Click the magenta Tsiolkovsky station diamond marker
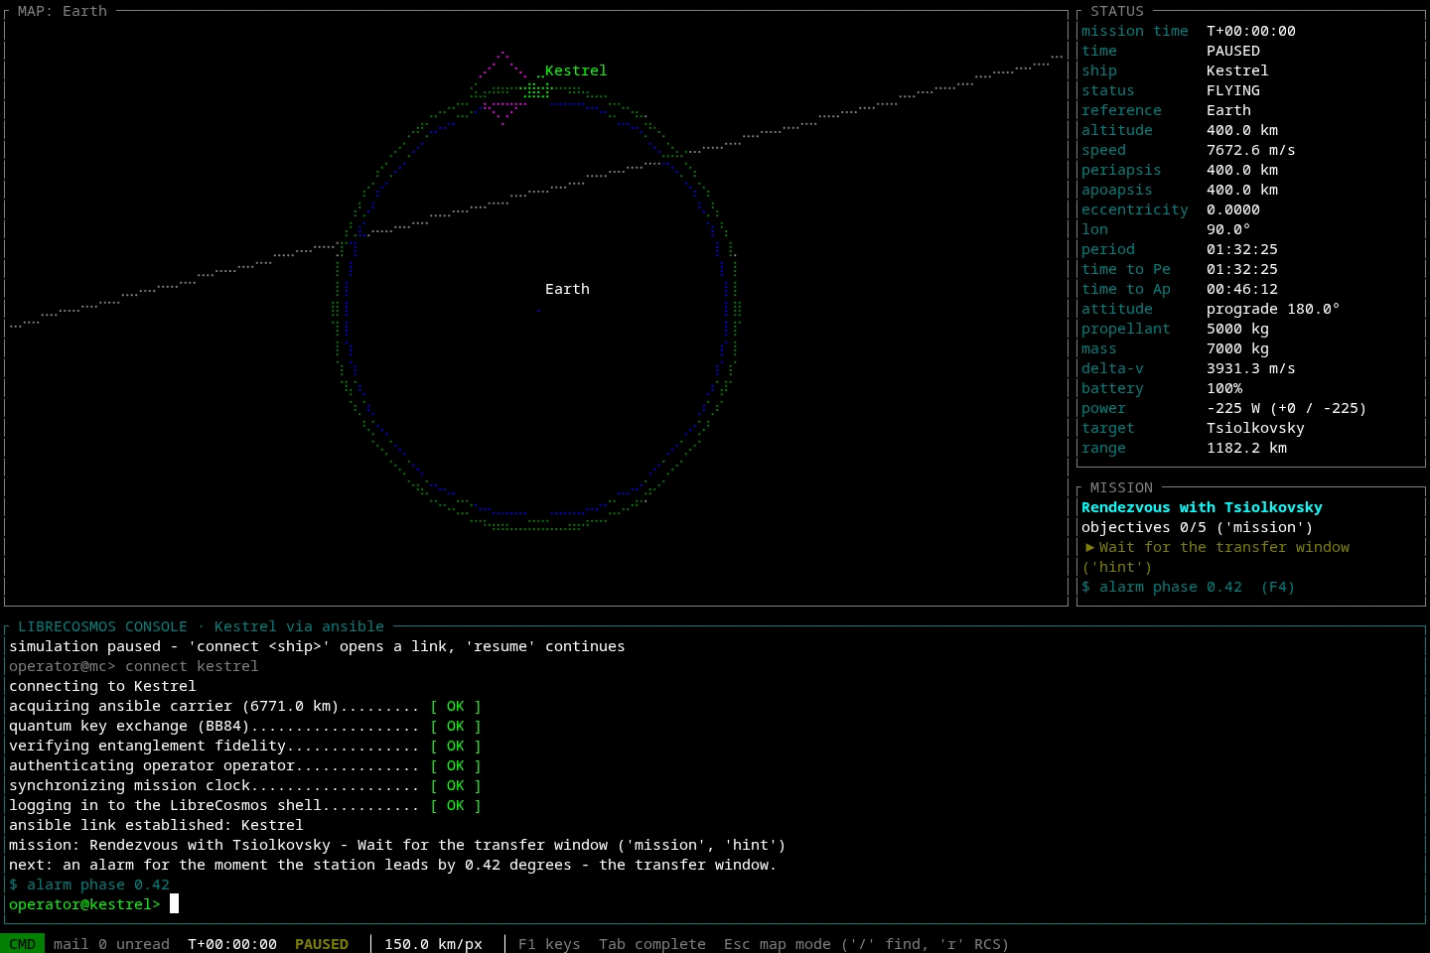This screenshot has width=1430, height=953. pyautogui.click(x=503, y=87)
